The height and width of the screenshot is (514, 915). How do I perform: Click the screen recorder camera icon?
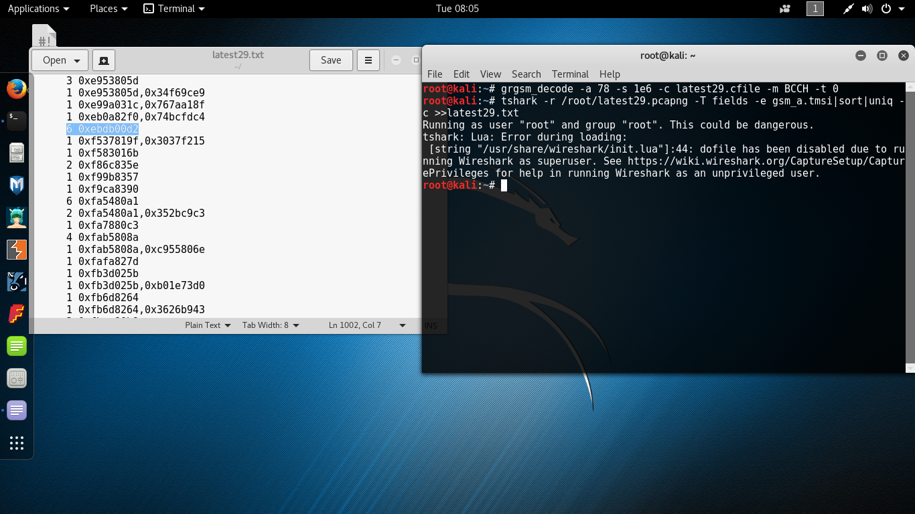coord(785,9)
